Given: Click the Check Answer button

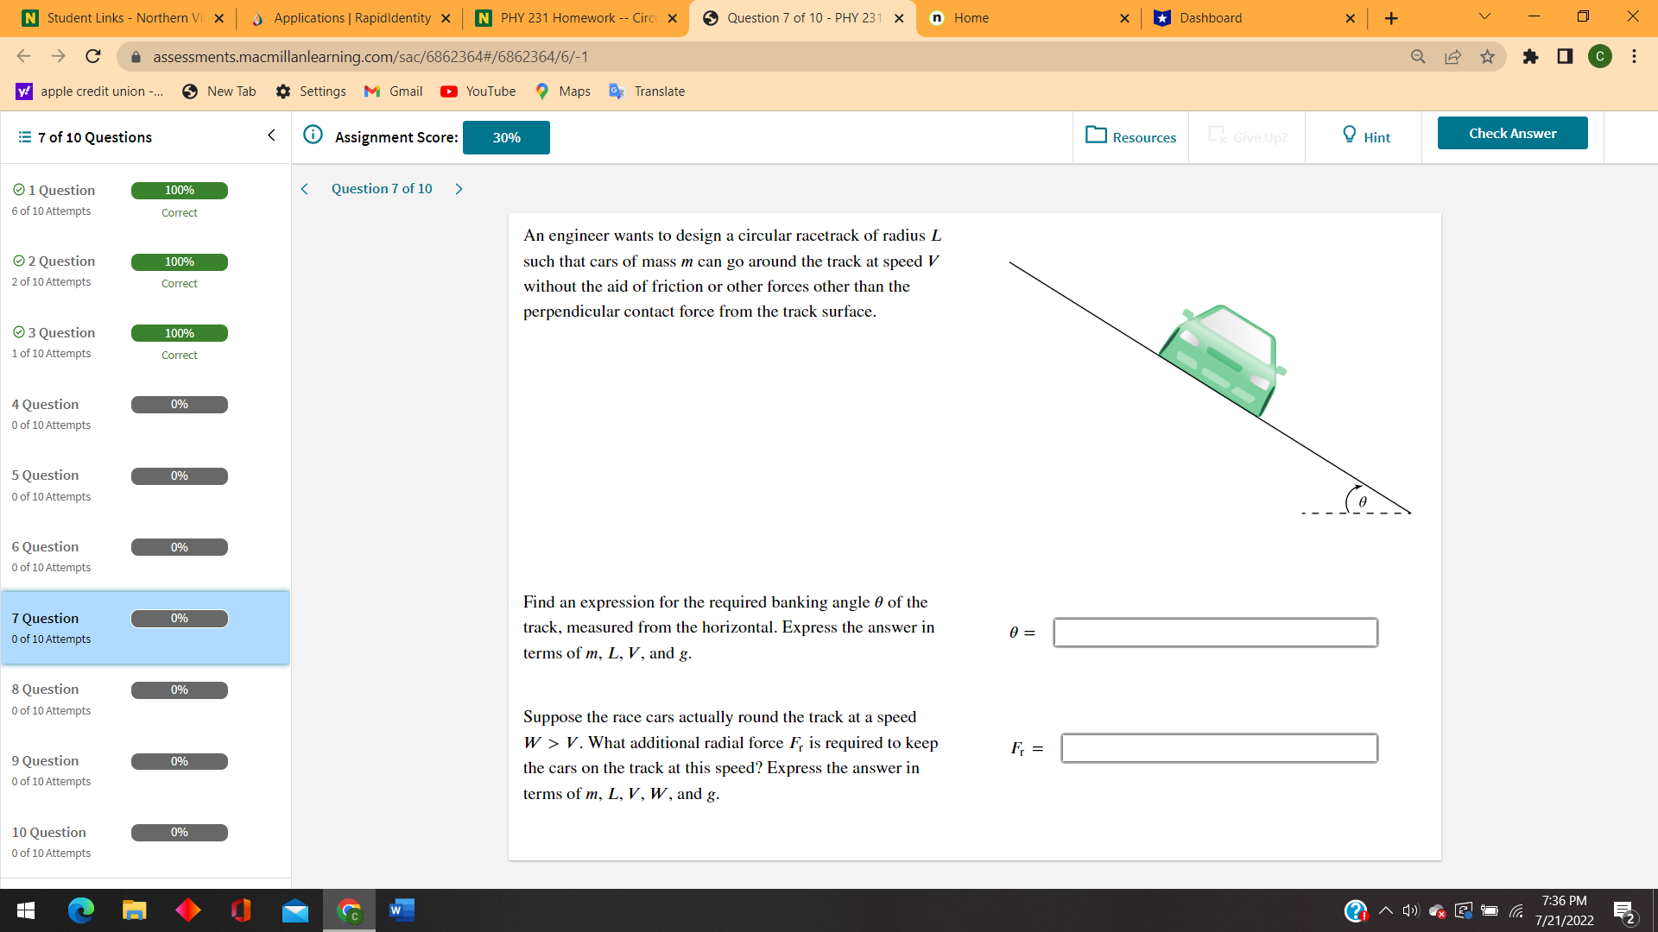Looking at the screenshot, I should point(1512,133).
